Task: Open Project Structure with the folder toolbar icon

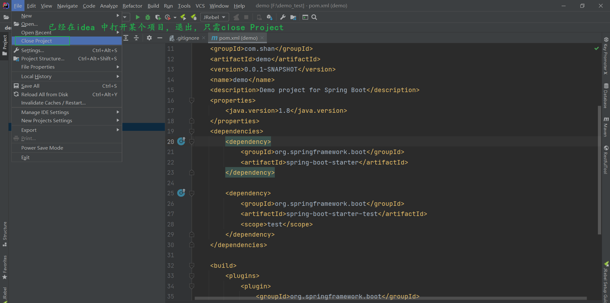Action: [293, 17]
